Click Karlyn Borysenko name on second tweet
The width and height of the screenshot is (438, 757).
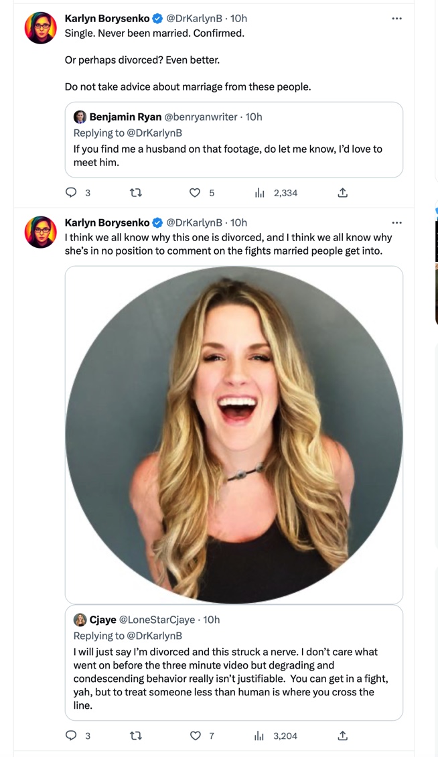(107, 222)
